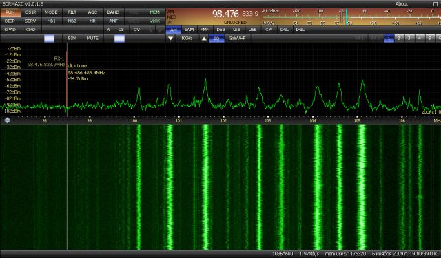441x258 pixels.
Task: Click the 102 MHz mark on frequency ruler
Action: click(x=223, y=120)
